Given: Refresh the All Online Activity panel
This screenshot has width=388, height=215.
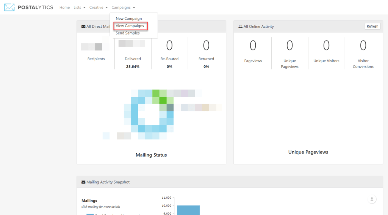Looking at the screenshot, I should point(372,26).
